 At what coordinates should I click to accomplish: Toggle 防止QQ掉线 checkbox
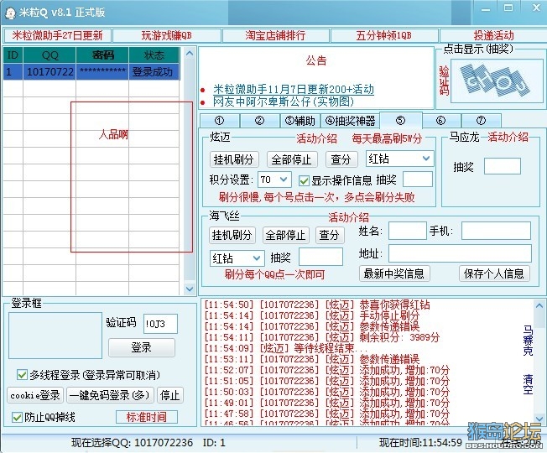click(17, 417)
